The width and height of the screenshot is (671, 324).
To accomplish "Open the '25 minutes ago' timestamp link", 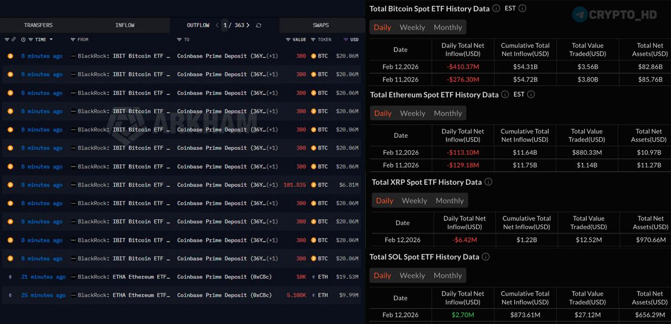I will [44, 295].
